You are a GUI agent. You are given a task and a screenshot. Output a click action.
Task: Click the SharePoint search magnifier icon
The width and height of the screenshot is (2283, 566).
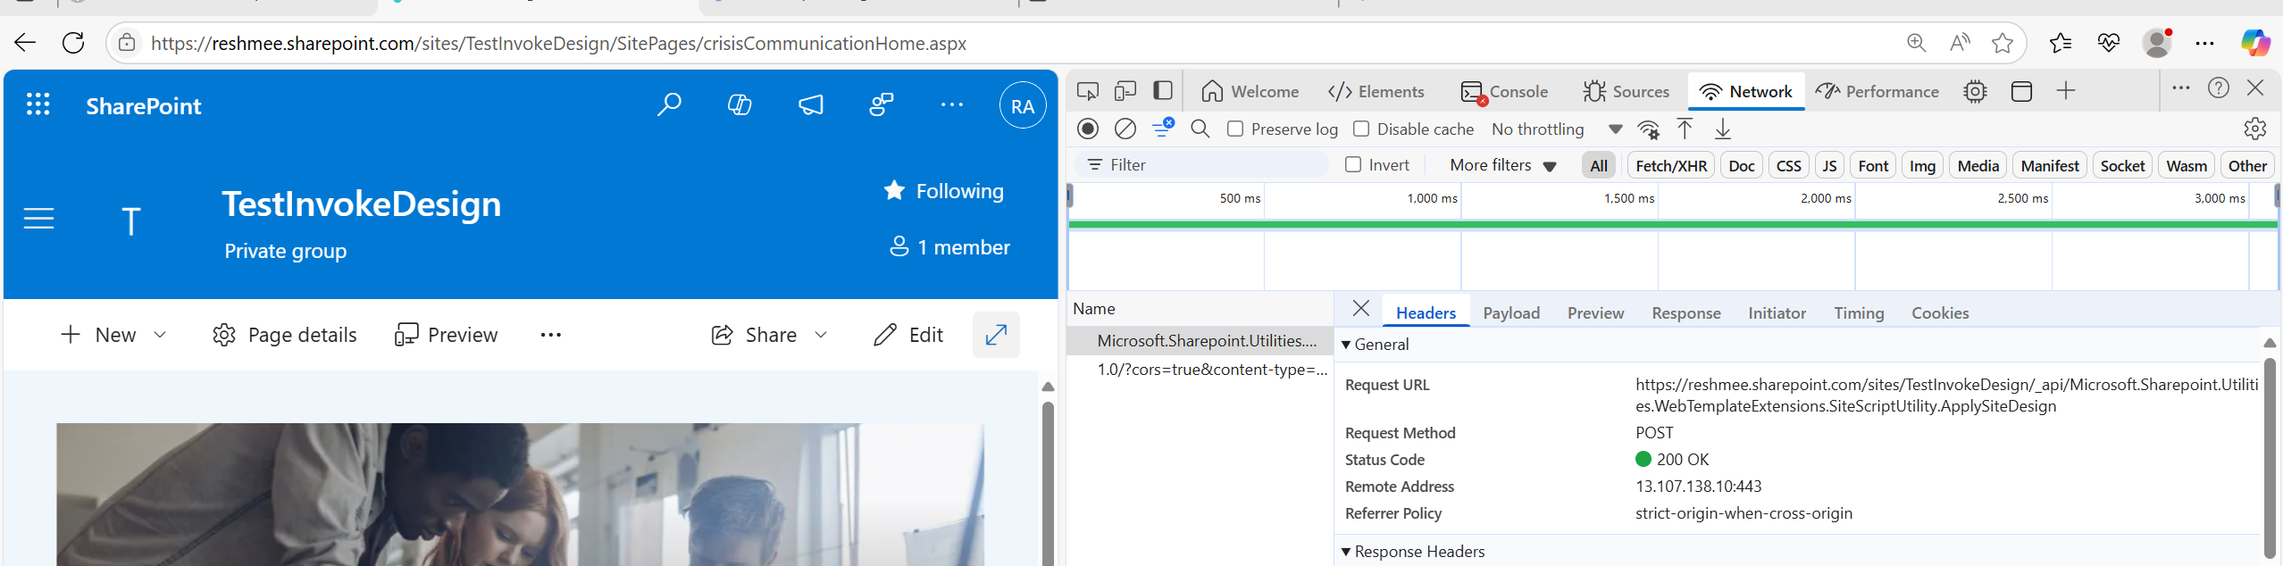tap(668, 105)
